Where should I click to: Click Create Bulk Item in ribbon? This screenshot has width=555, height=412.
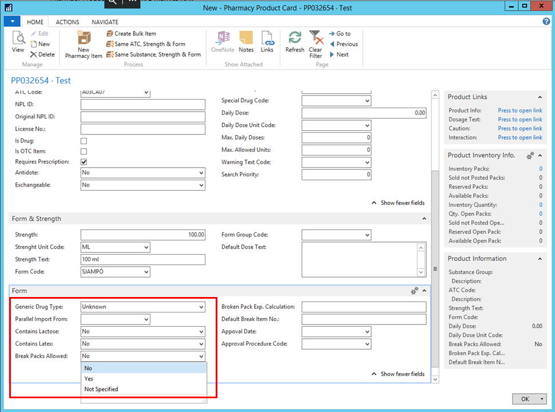point(131,34)
